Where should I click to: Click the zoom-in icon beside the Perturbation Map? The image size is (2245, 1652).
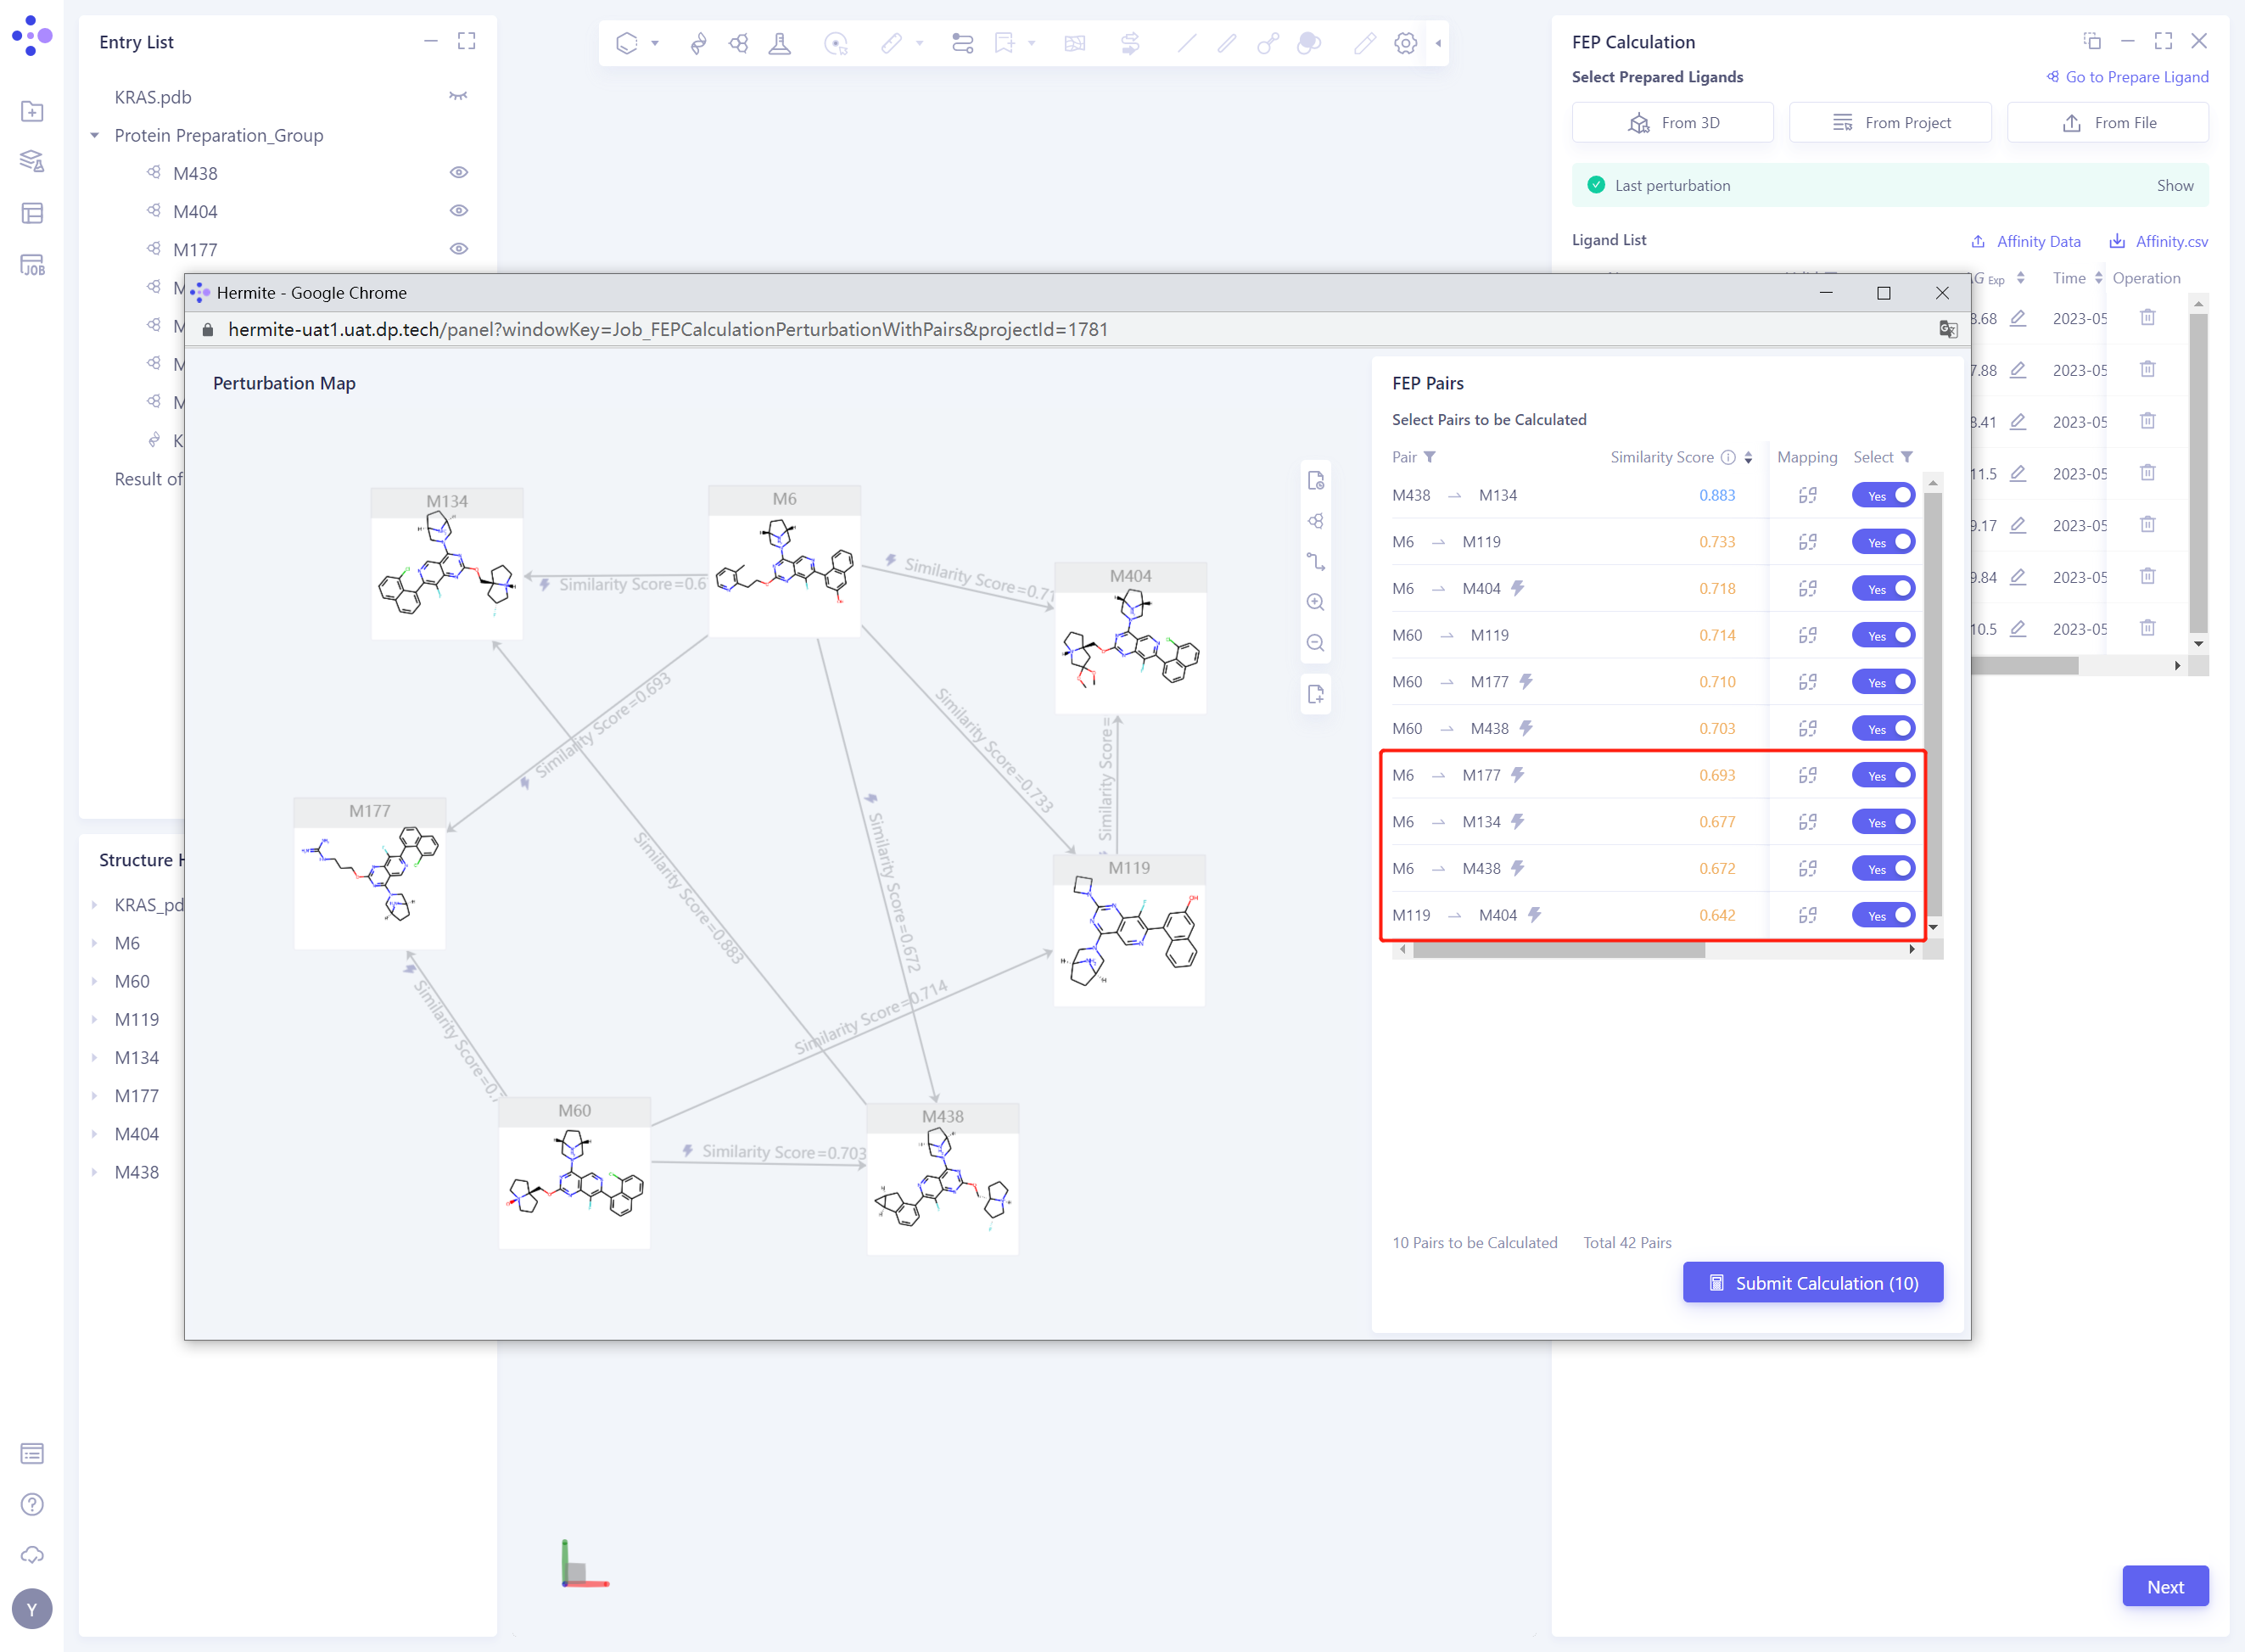(x=1315, y=601)
